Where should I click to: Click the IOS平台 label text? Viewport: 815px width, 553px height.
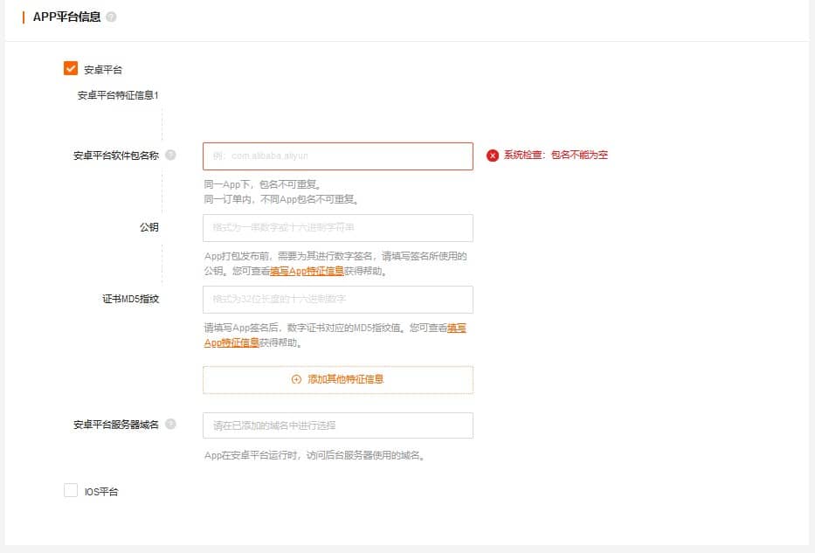[x=101, y=492]
